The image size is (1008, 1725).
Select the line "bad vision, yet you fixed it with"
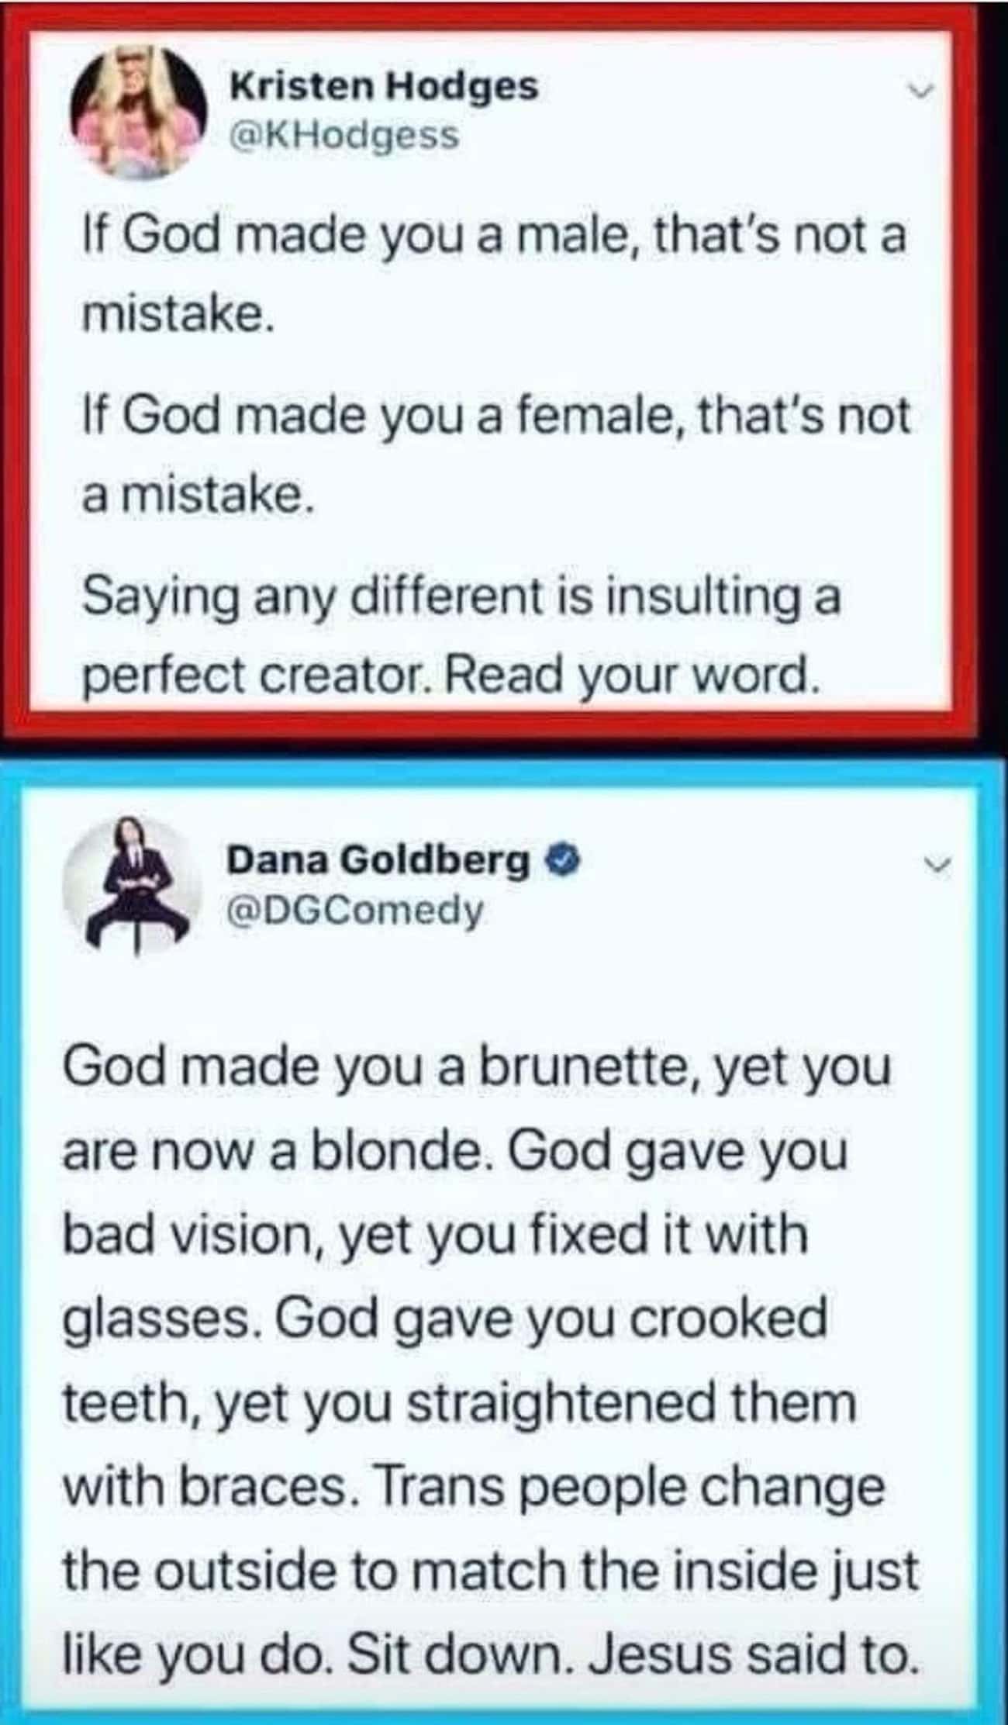click(x=436, y=1234)
